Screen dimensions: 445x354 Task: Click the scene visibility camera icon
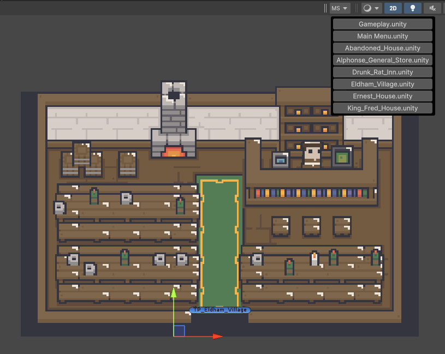(x=368, y=8)
